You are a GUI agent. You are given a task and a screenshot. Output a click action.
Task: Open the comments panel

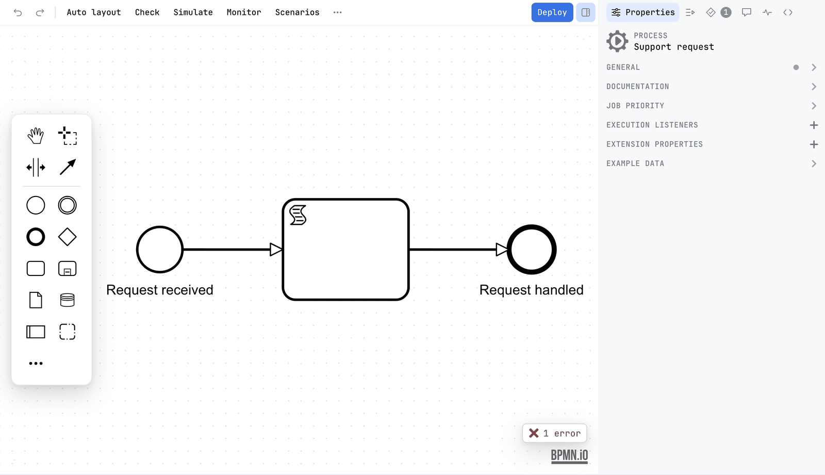pyautogui.click(x=746, y=12)
